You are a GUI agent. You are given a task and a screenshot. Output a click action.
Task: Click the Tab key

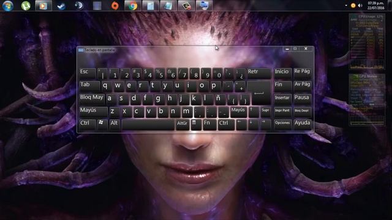click(90, 86)
